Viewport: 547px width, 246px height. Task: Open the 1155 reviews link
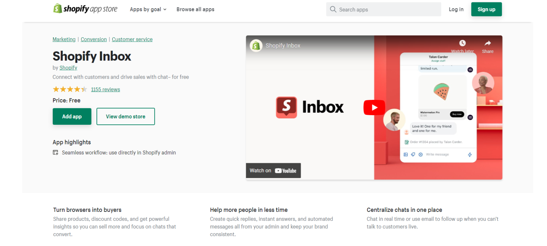point(105,89)
